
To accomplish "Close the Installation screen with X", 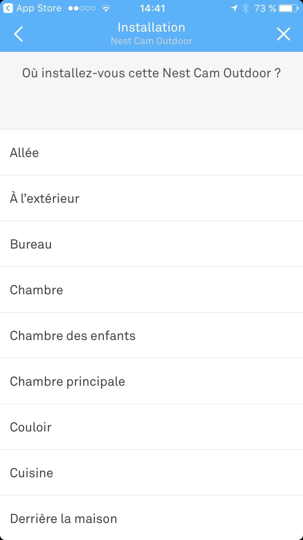I will (x=284, y=34).
